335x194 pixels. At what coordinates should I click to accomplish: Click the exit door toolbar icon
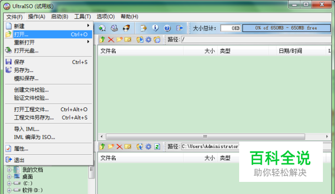click(x=179, y=28)
